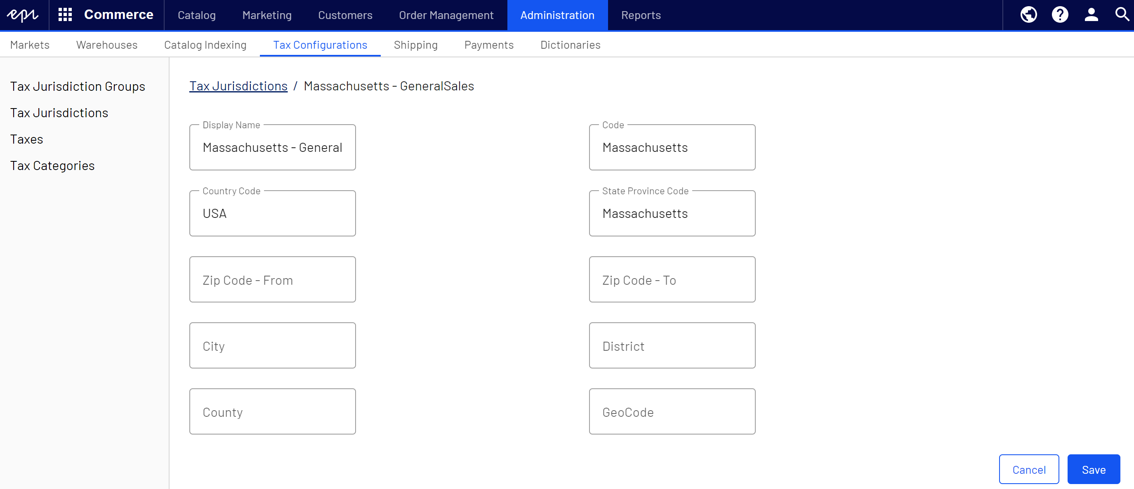Select Tax Jurisdiction Groups in sidebar
Image resolution: width=1134 pixels, height=489 pixels.
coord(78,86)
